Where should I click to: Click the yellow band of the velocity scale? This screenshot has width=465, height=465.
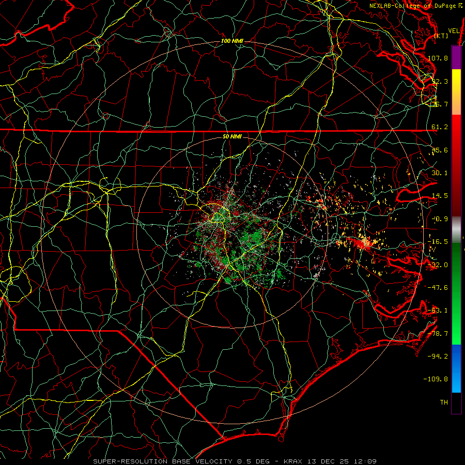pos(456,92)
